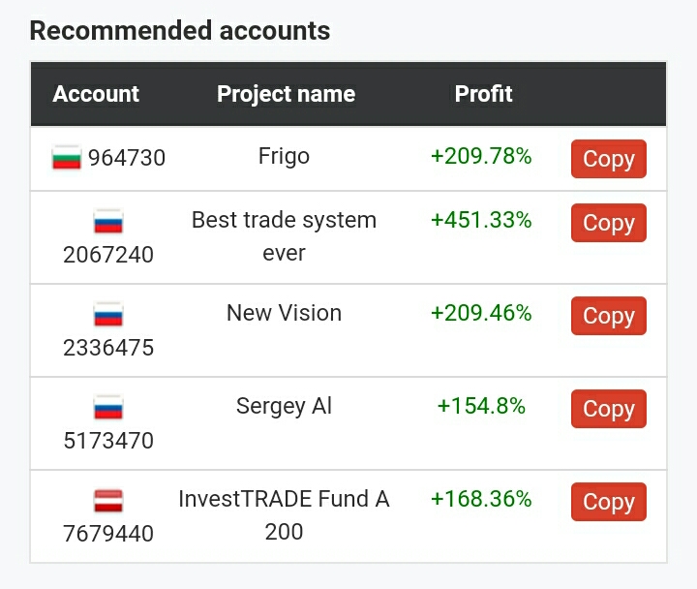Click the Project name column header
The width and height of the screenshot is (697, 589).
click(287, 95)
